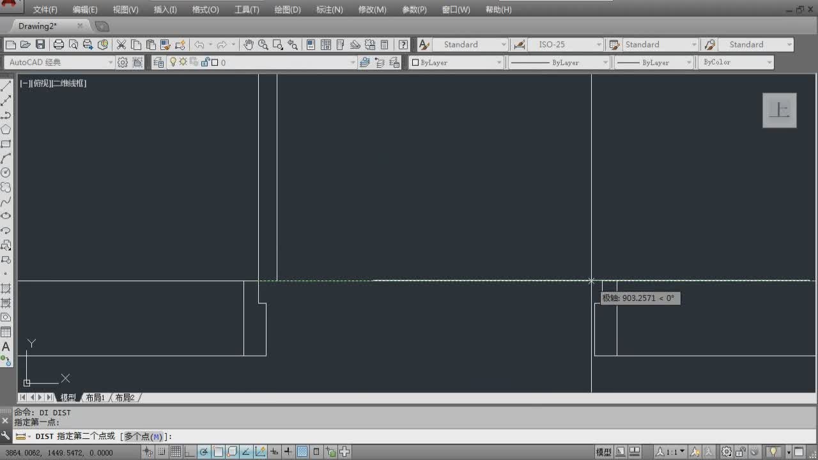Click the viewport label [-][俯视][二维线框]

click(x=53, y=83)
